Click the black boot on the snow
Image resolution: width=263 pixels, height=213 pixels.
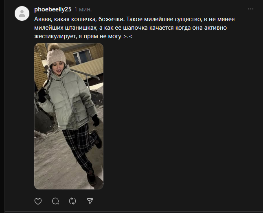point(92,178)
